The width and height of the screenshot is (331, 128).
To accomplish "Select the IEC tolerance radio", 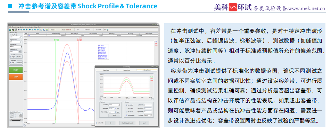I will [x=127, y=112].
